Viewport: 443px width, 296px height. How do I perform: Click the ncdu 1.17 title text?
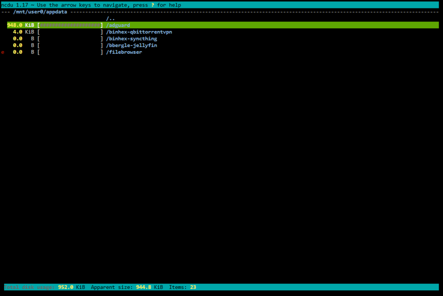point(15,5)
